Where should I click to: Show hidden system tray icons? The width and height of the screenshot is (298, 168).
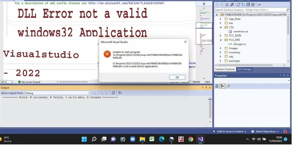tap(247, 139)
